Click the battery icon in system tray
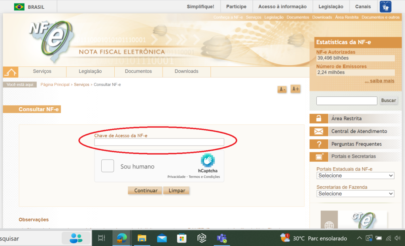This screenshot has width=405, height=246. 379,238
